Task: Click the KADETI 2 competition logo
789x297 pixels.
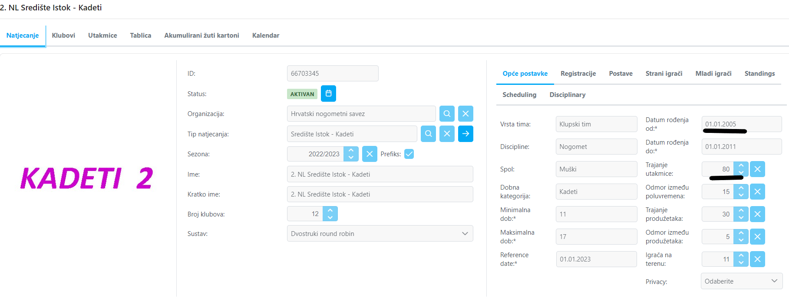Action: coord(87,178)
